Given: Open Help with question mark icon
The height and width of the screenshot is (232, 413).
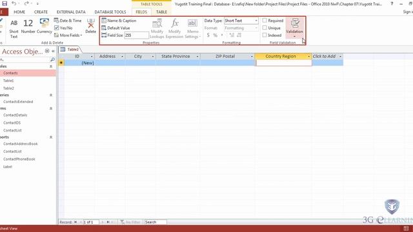Looking at the screenshot, I should (x=392, y=4).
